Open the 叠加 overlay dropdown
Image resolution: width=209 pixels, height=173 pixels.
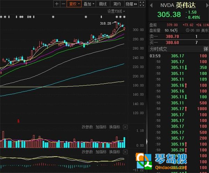tap(89, 4)
